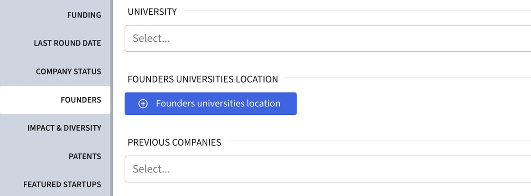Viewport: 531px width, 196px height.
Task: Go to the Last Round Date filter
Action: coord(67,43)
